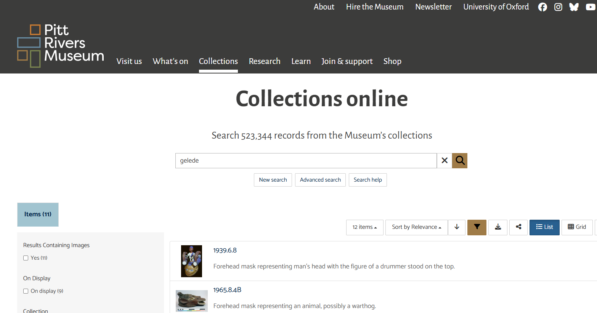Open record 1939.6.8 title
The width and height of the screenshot is (597, 313).
pyautogui.click(x=225, y=251)
